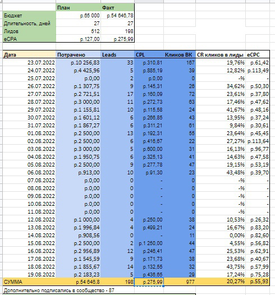Select the actual eCPA cell р.275,99
275x295 pixels.
(x=117, y=39)
